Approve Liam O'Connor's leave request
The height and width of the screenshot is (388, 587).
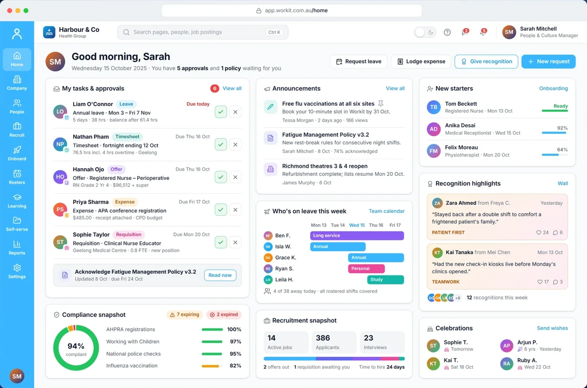221,112
